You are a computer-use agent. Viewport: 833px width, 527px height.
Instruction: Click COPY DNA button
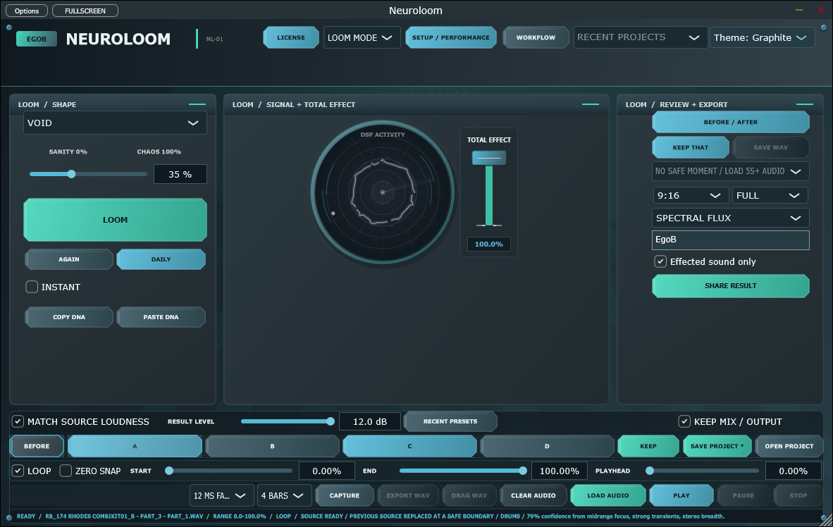69,317
